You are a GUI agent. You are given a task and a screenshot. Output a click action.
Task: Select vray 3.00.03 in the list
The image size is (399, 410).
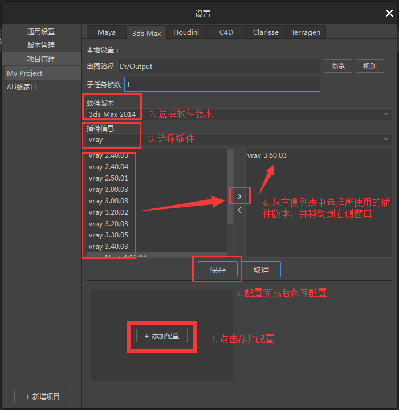pos(157,190)
